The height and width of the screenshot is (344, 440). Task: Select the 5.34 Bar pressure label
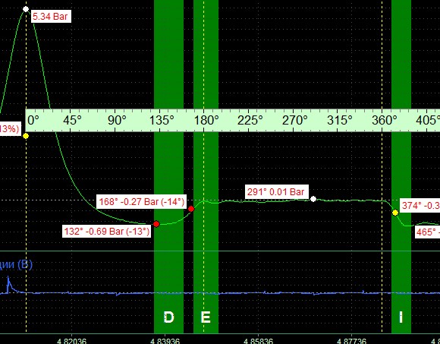(x=50, y=17)
